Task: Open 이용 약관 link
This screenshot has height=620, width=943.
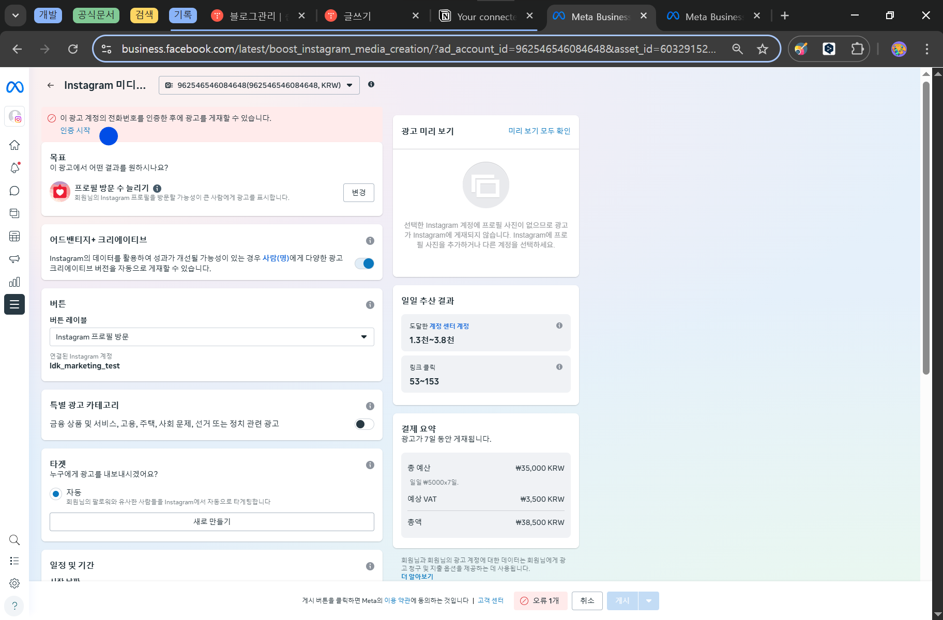Action: pyautogui.click(x=397, y=601)
